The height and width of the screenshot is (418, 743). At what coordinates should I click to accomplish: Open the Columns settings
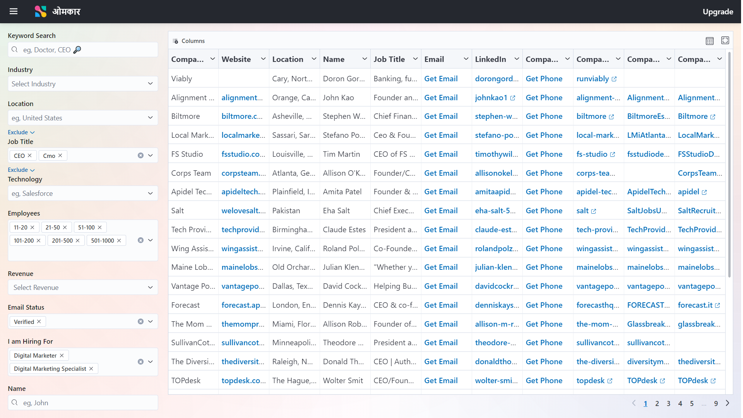[189, 41]
